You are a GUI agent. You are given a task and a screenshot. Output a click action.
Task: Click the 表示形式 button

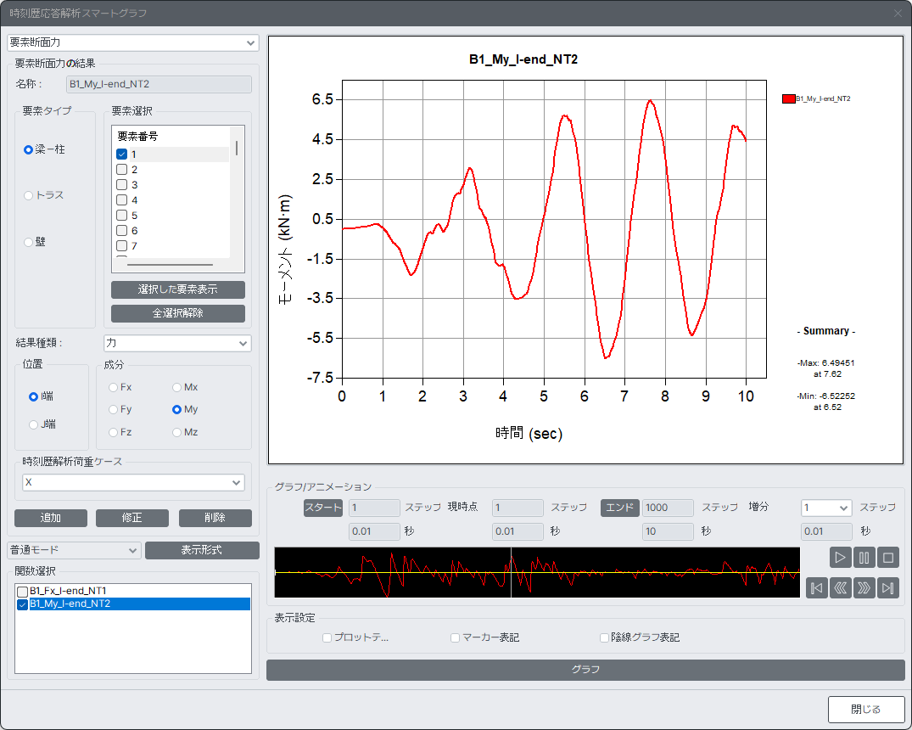(202, 550)
